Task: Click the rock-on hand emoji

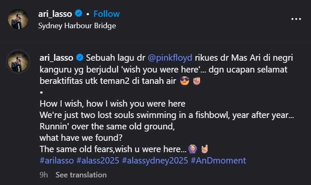Action: pos(205,149)
